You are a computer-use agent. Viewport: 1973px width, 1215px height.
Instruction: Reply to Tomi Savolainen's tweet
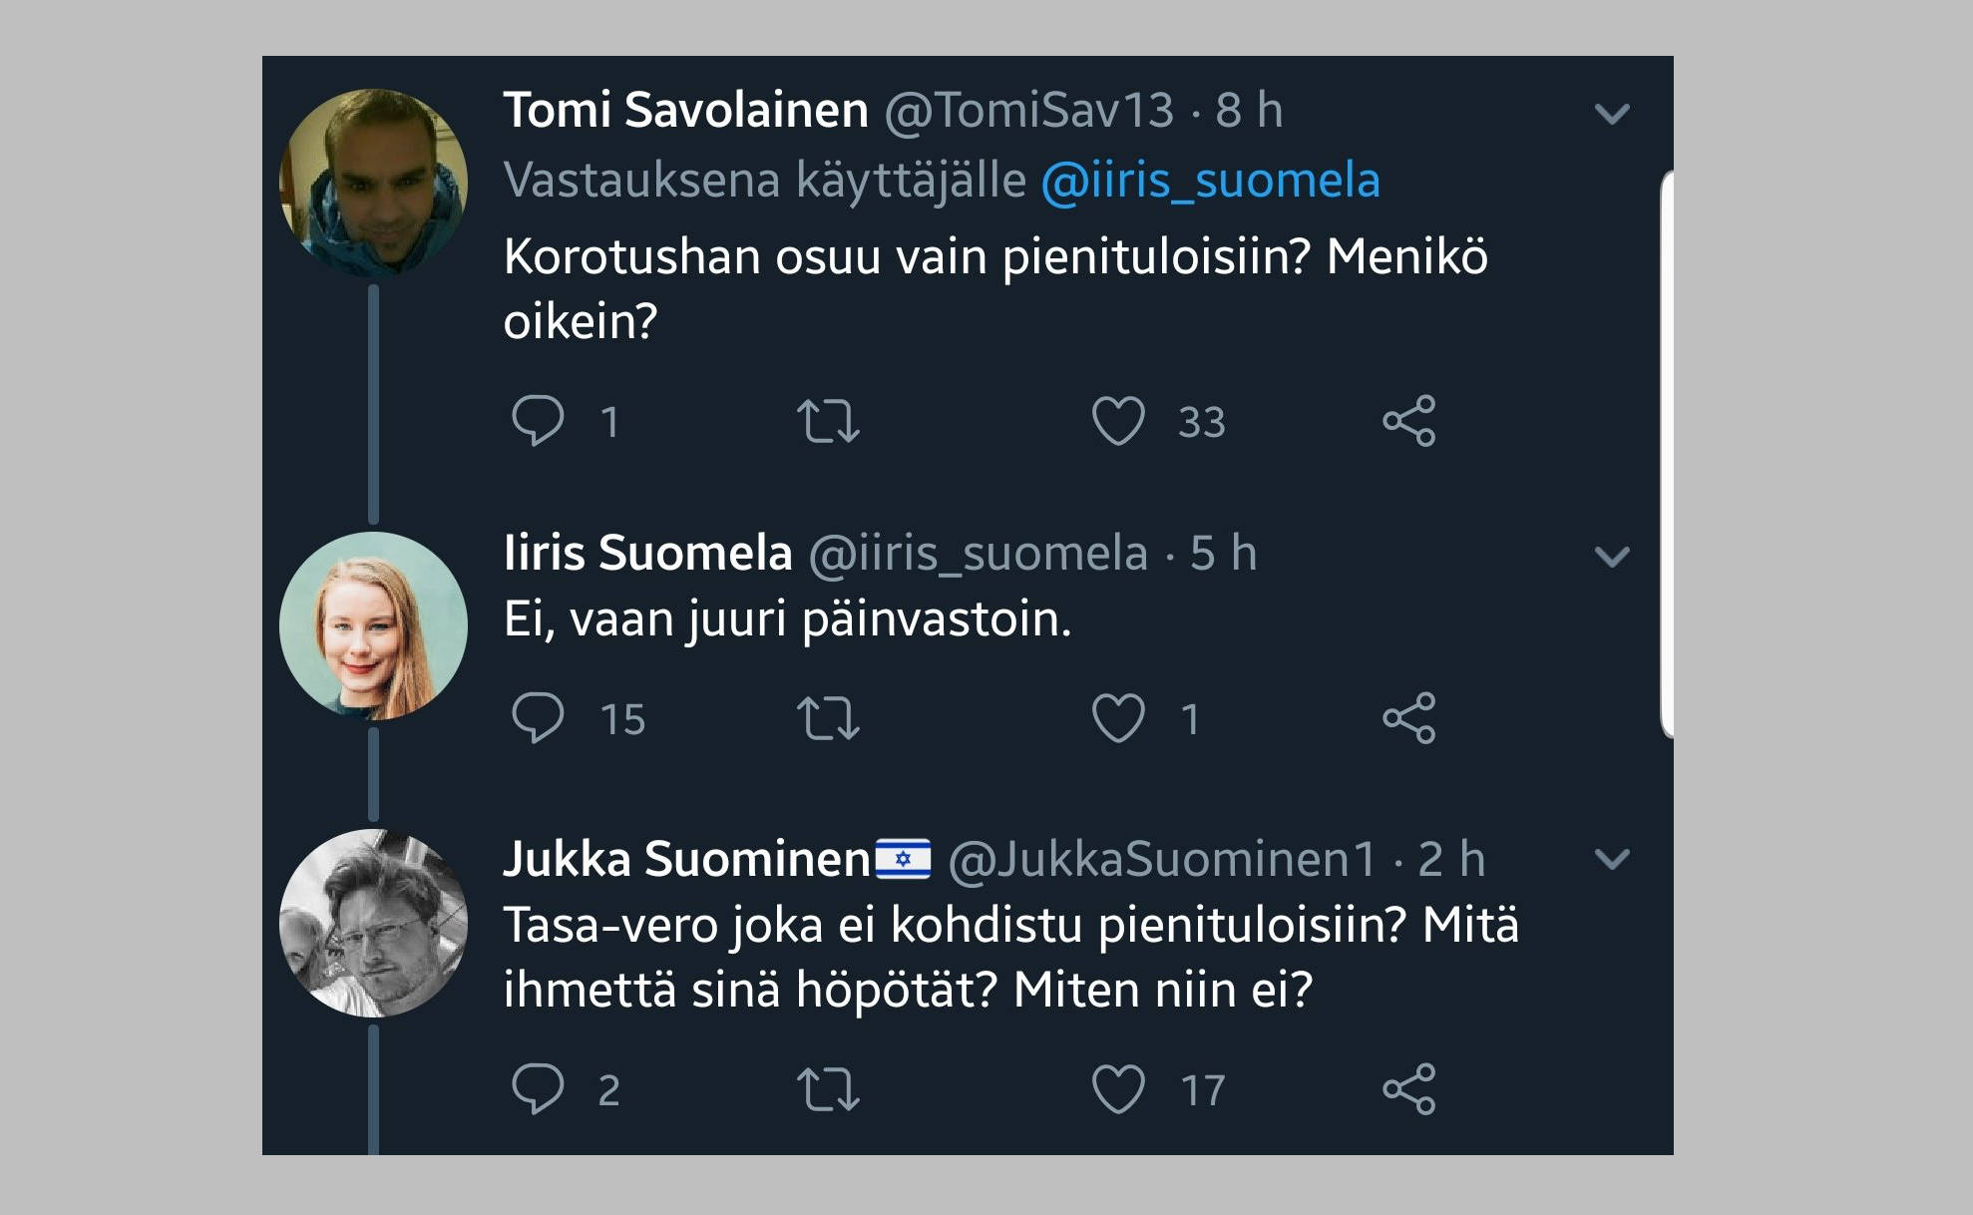538,420
